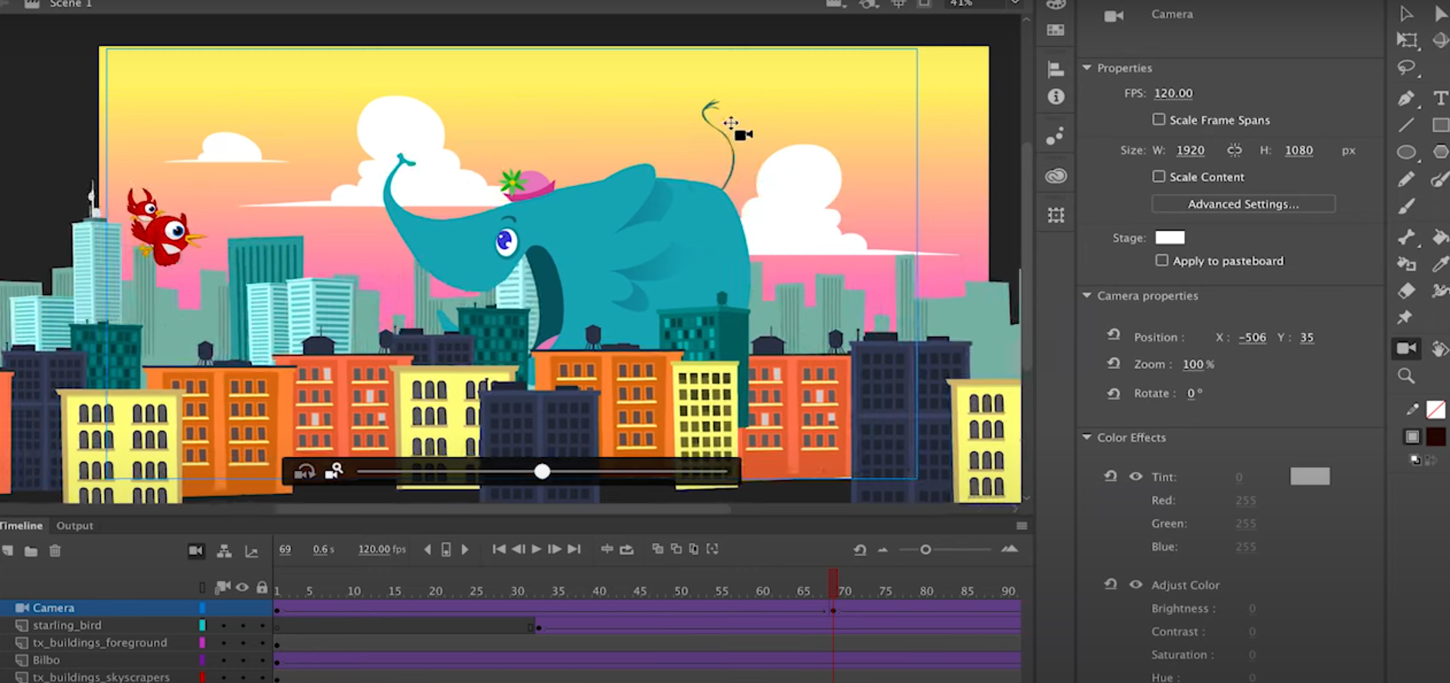Image resolution: width=1450 pixels, height=683 pixels.
Task: Toggle add camera button in timeline
Action: point(196,551)
